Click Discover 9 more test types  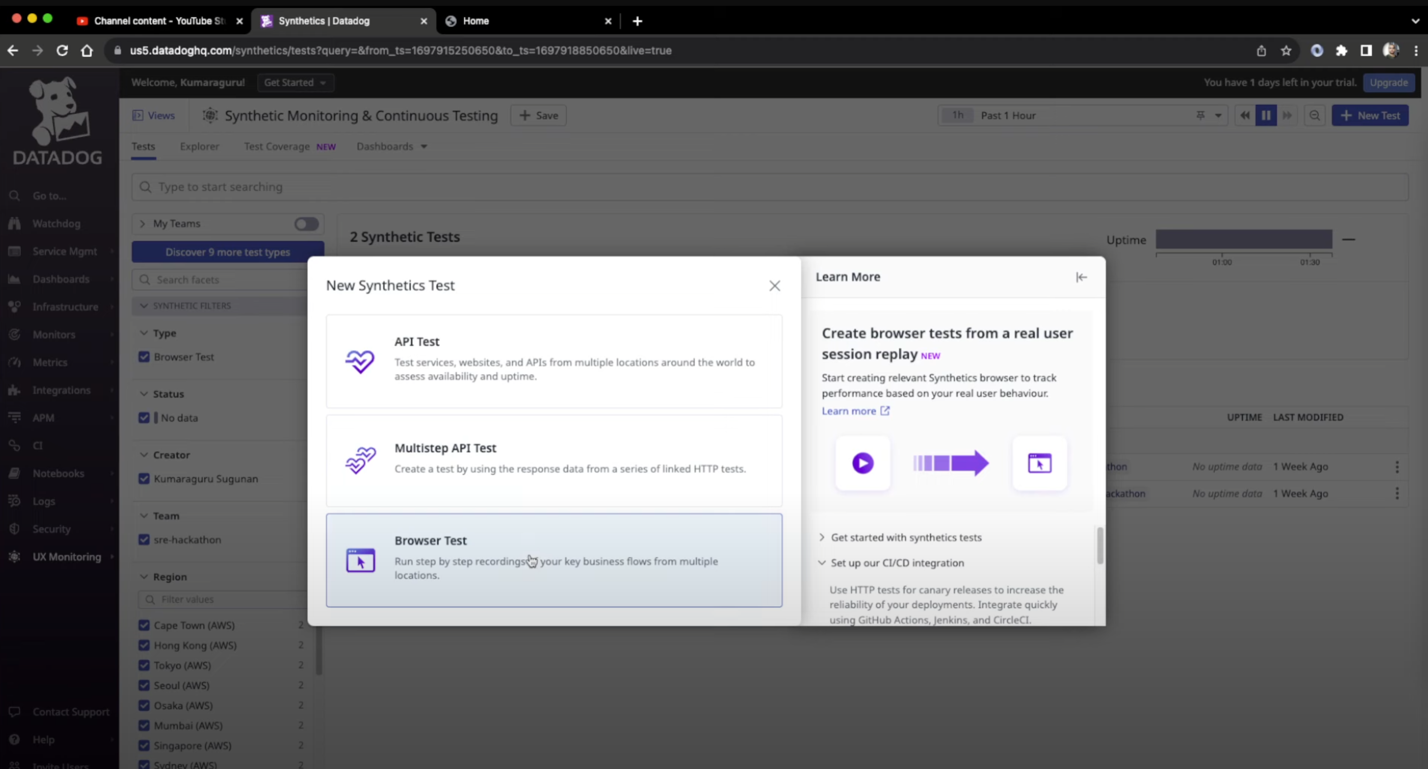pyautogui.click(x=227, y=251)
